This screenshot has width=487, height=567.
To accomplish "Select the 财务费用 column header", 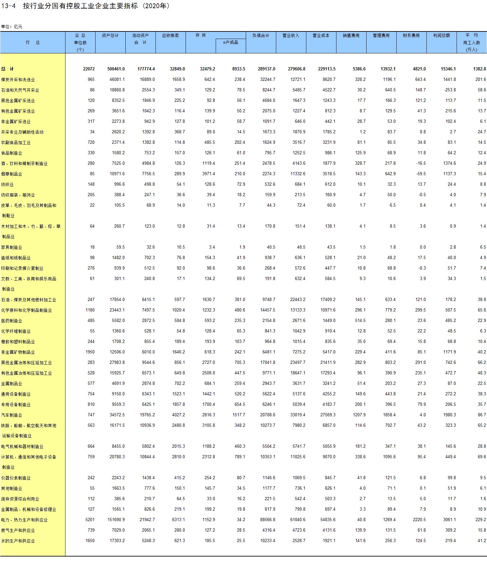I will 411,36.
